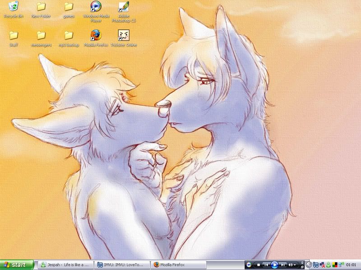Open the Start menu

tap(17, 265)
